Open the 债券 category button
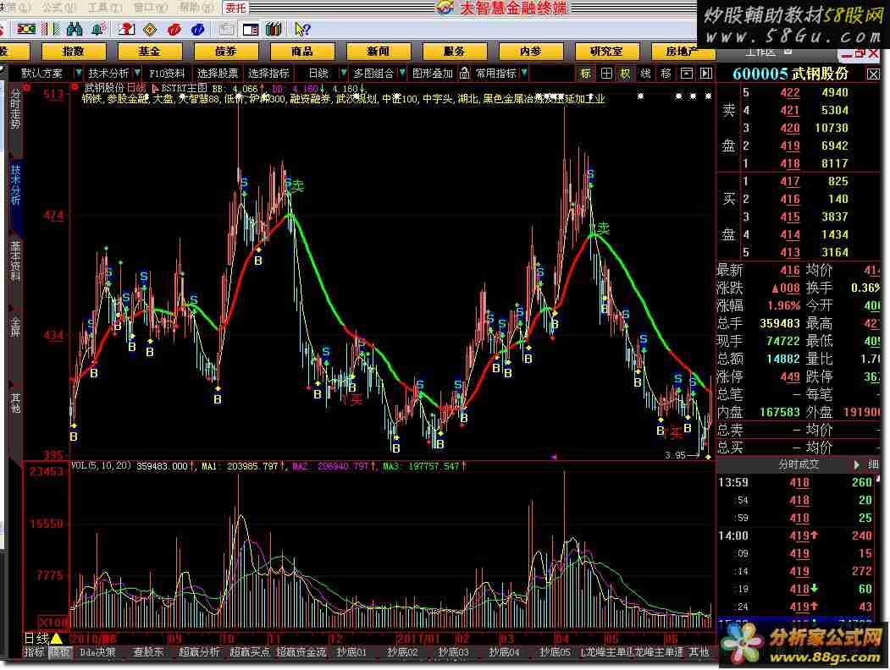Screen dimensions: 890x670 point(225,52)
